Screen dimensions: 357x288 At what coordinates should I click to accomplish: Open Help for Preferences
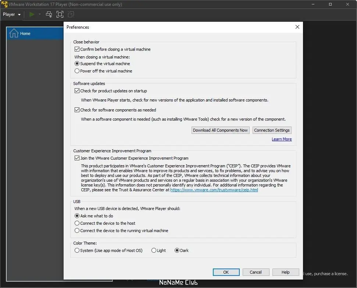click(x=286, y=272)
